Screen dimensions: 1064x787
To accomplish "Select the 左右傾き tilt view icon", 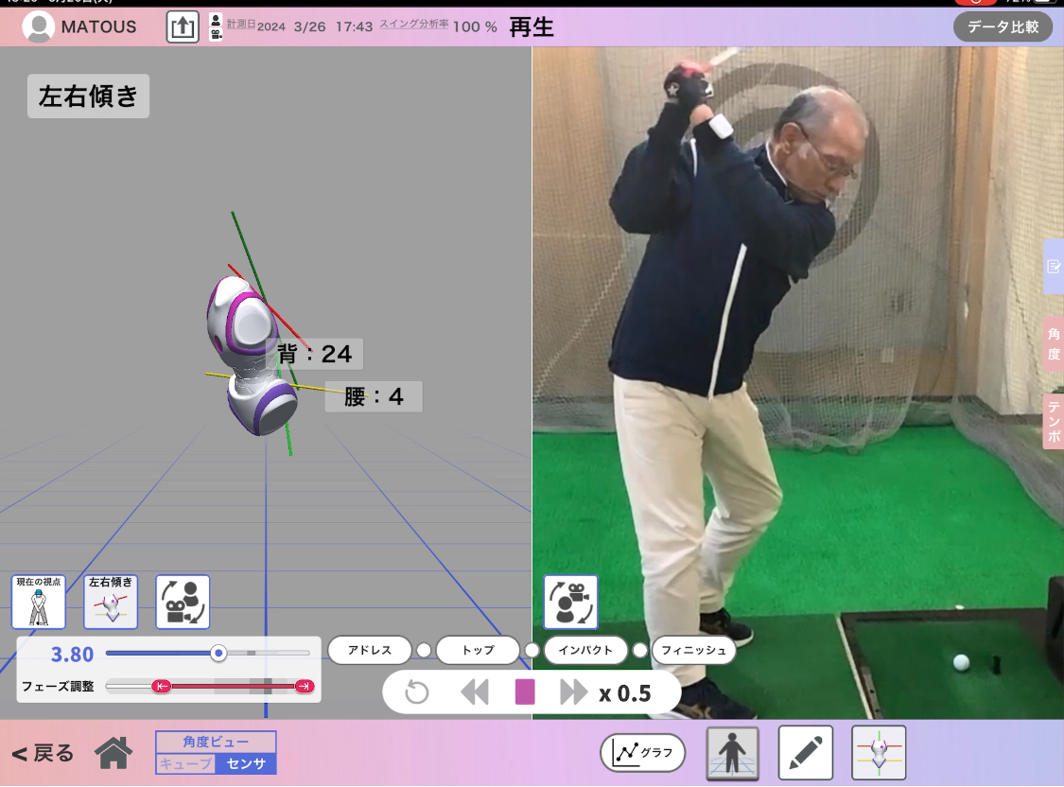I will pyautogui.click(x=111, y=602).
